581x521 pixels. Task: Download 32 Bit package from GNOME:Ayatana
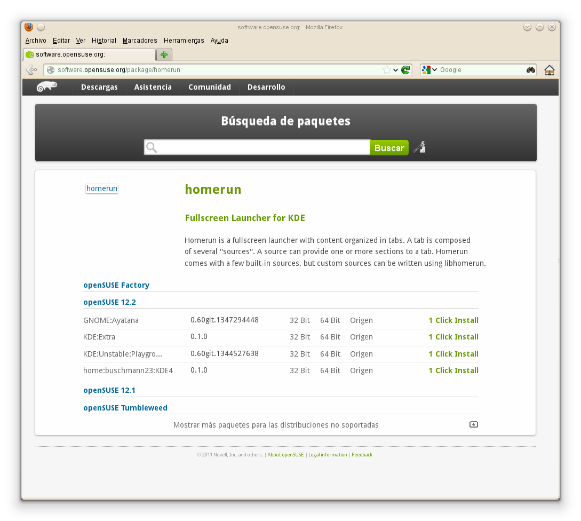pyautogui.click(x=300, y=320)
